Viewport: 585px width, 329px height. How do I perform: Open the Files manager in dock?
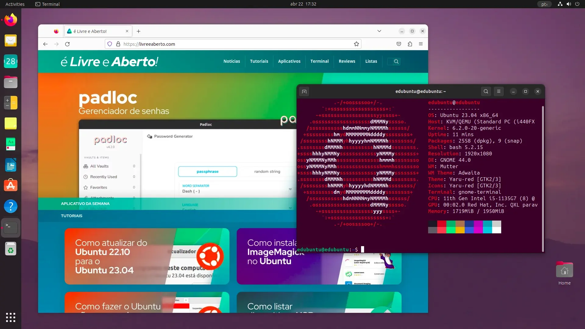pyautogui.click(x=11, y=82)
